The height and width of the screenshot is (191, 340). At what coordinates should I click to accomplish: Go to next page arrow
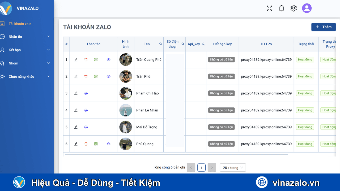click(212, 168)
